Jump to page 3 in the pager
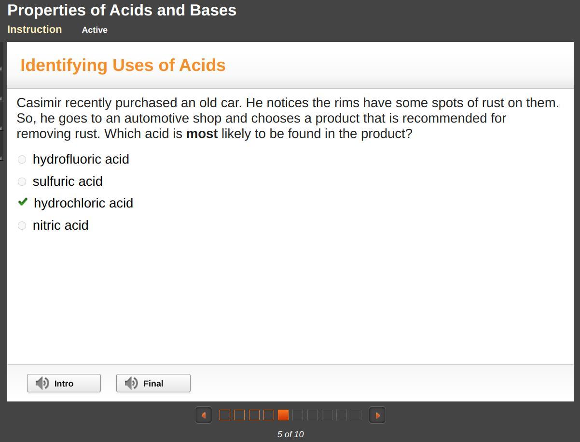This screenshot has height=442, width=580. pos(254,415)
